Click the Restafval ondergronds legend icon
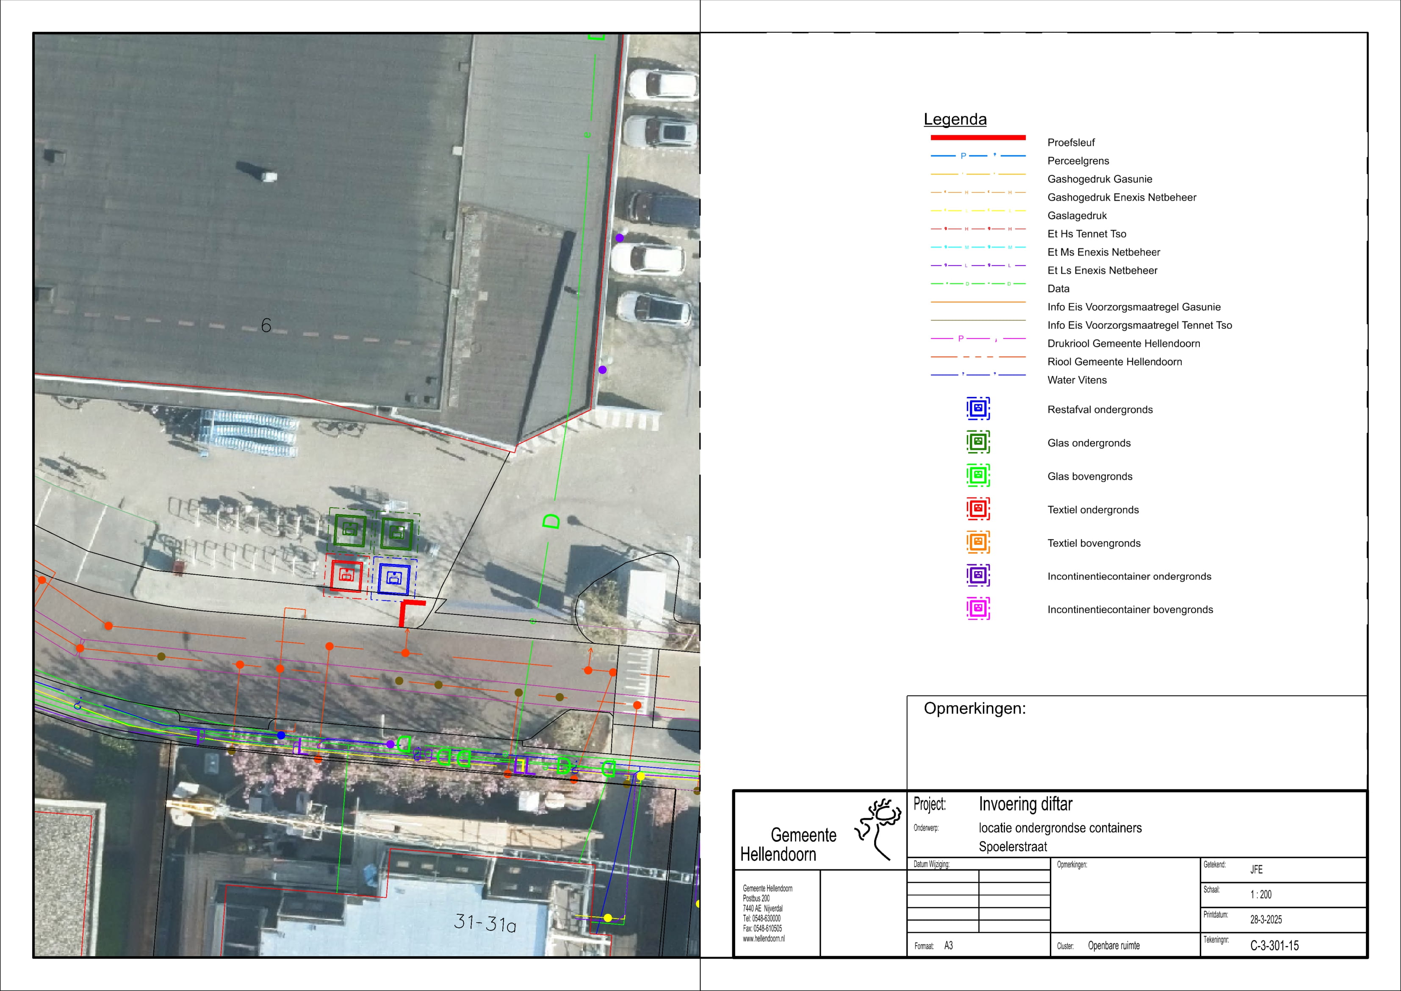Screen dimensions: 1401x991 pos(977,408)
